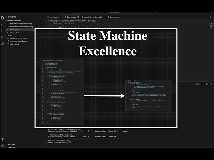Image resolution: width=214 pixels, height=160 pixels.
Task: Select fsm_logic.c in the file tree
Action: [x=20, y=29]
